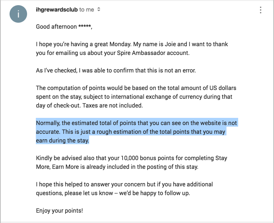Click the sender name ihgrewardsclub
Image resolution: width=274 pixels, height=223 pixels.
pyautogui.click(x=57, y=10)
